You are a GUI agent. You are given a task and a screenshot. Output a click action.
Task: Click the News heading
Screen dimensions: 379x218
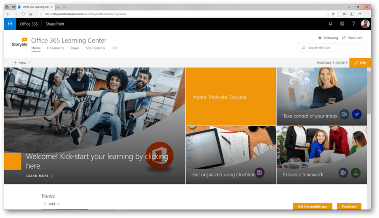click(48, 196)
